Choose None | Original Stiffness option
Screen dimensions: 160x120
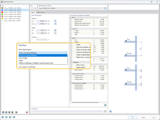point(43,55)
